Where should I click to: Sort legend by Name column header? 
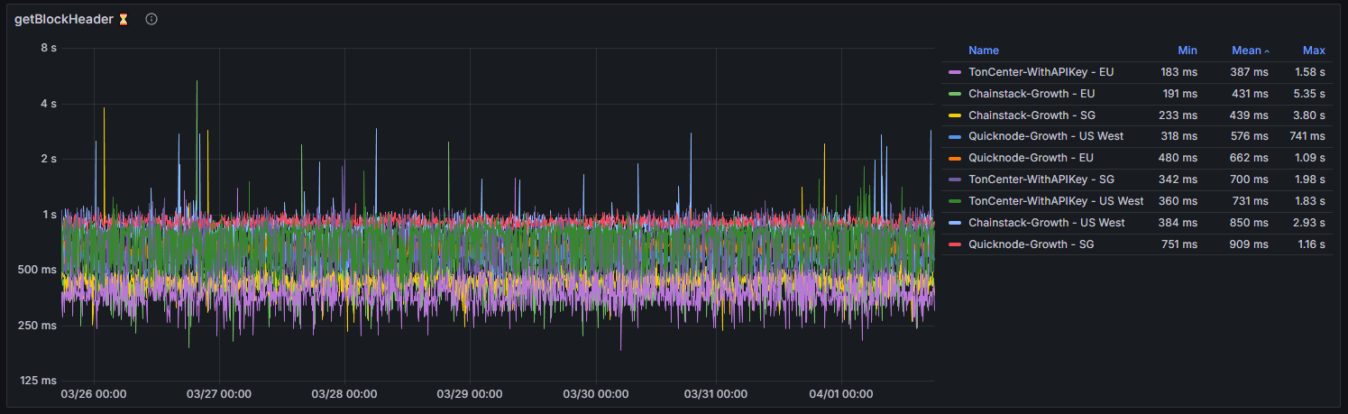984,51
